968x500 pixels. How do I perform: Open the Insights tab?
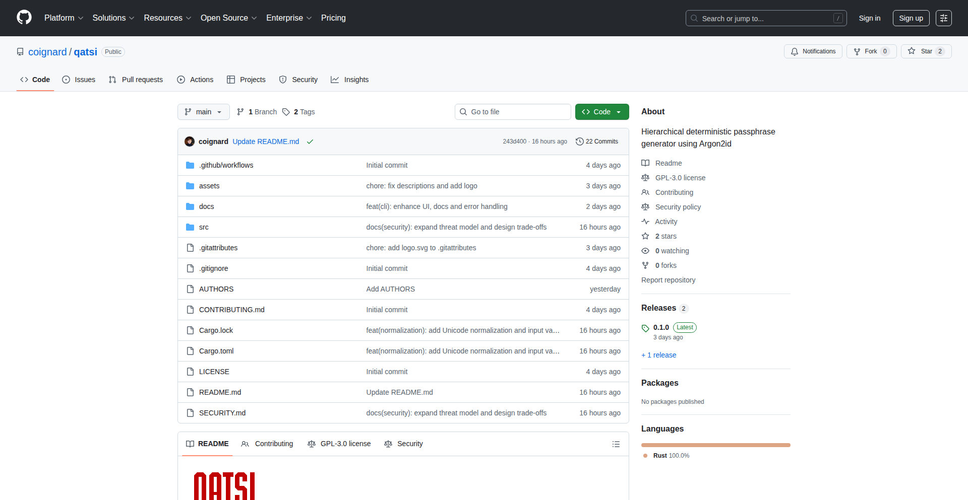tap(350, 80)
